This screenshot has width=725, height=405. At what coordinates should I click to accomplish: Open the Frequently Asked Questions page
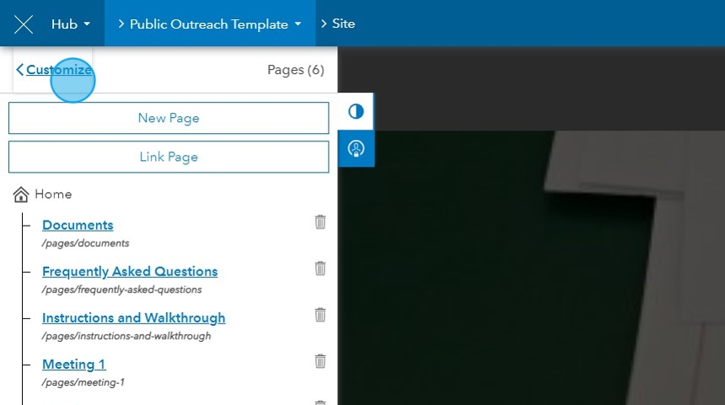(130, 271)
